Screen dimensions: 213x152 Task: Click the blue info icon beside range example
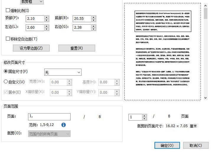64,125
